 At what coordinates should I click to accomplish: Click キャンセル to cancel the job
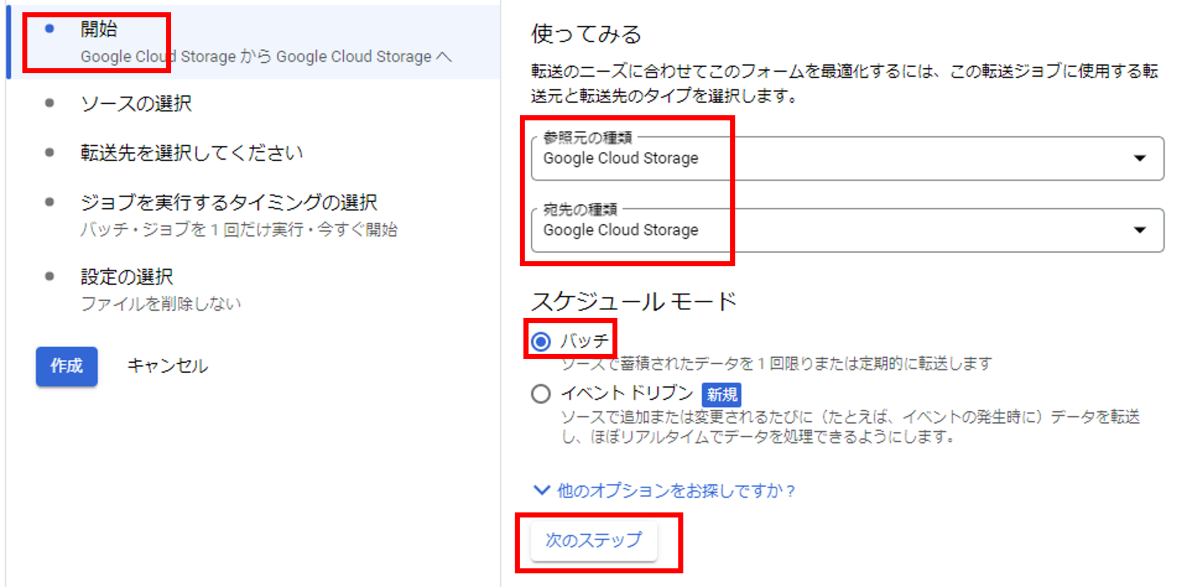point(167,366)
